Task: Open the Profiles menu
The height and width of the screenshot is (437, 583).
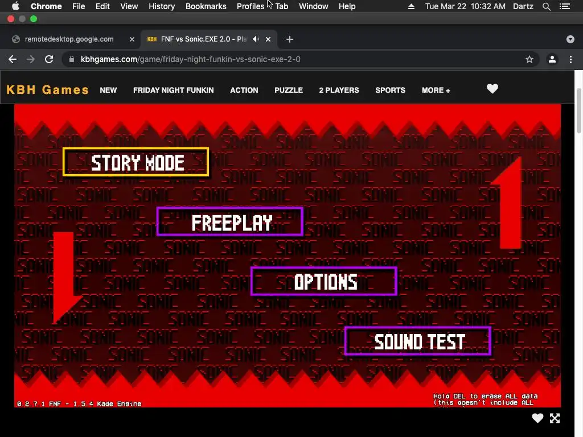Action: (x=251, y=6)
